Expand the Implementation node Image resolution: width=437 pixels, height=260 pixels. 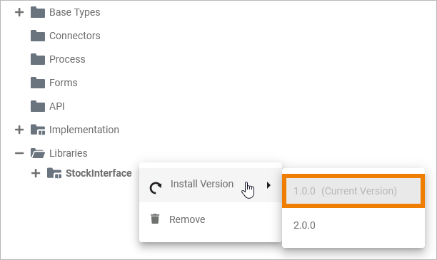[19, 130]
